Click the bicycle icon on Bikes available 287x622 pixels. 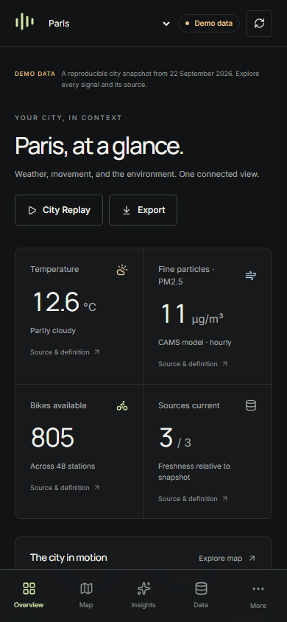coord(122,406)
